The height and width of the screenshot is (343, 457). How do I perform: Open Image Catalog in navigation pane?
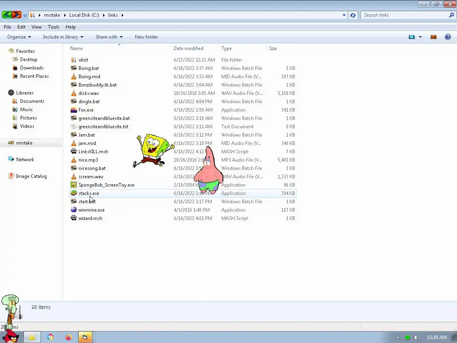[31, 176]
